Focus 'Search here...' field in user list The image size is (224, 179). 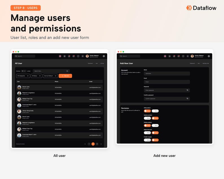click(51, 71)
